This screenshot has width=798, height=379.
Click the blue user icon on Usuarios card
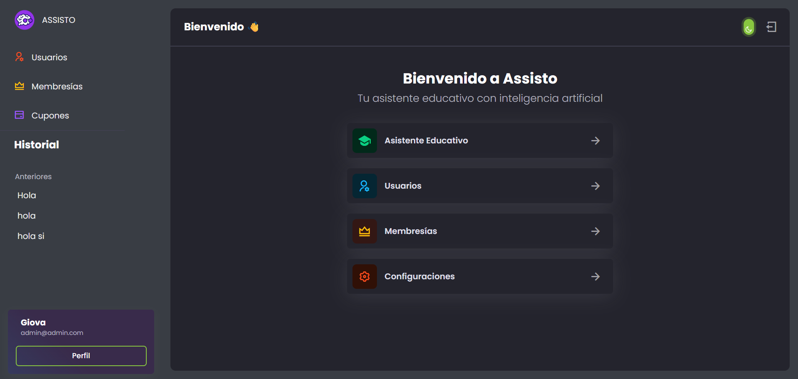pyautogui.click(x=365, y=186)
